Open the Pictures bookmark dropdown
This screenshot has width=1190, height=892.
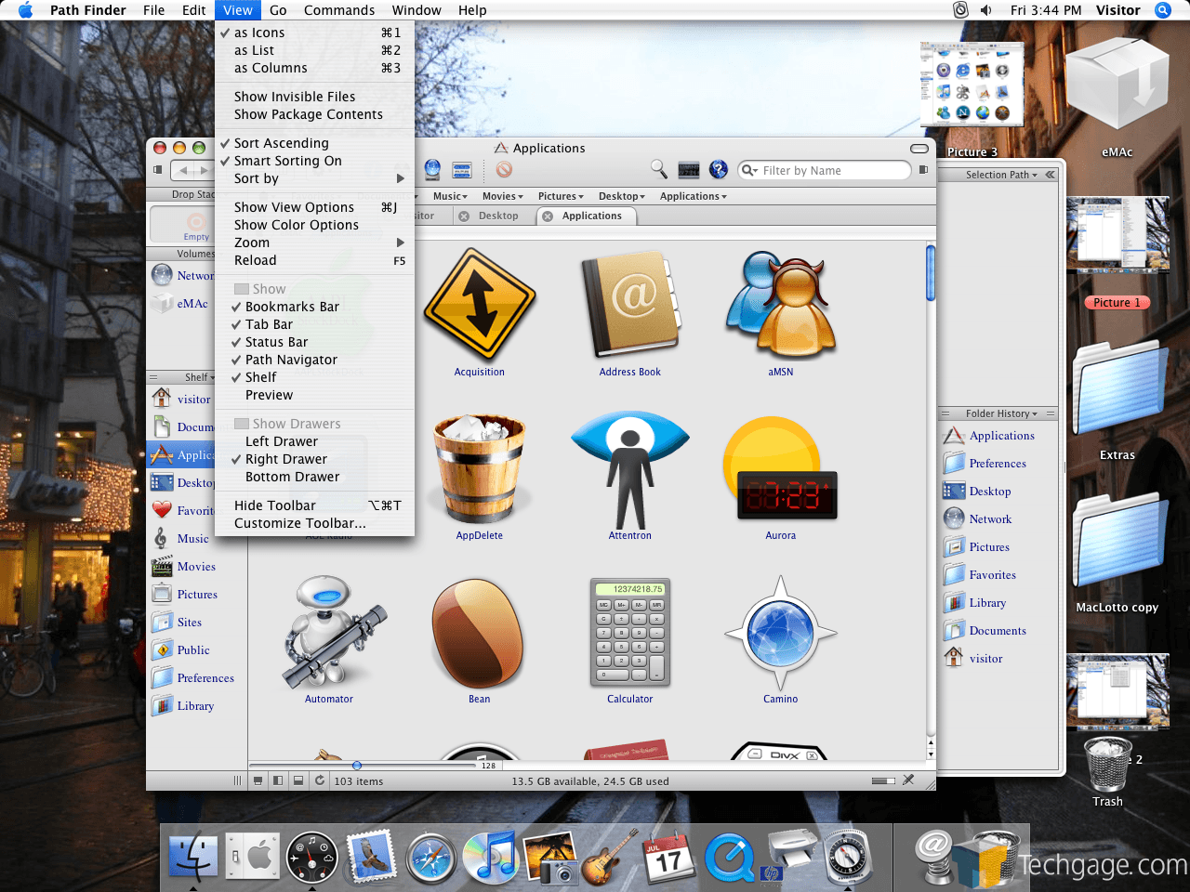(561, 196)
